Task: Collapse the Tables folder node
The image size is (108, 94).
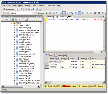Action: 12,23
